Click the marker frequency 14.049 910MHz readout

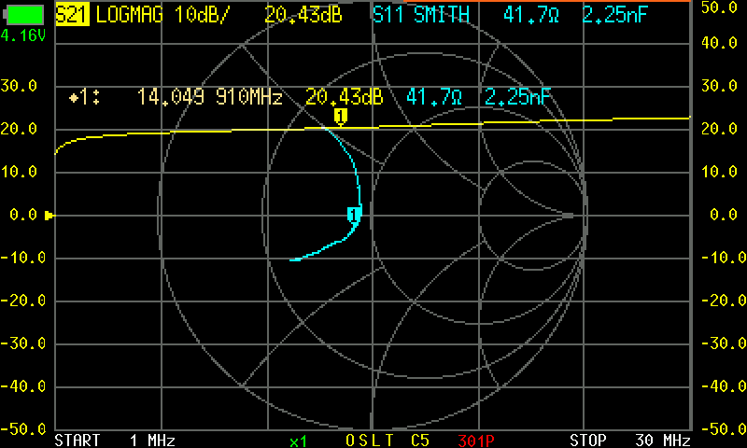point(209,97)
